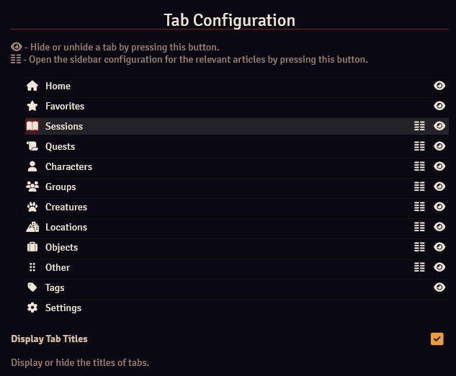Open sidebar configuration for Other
The height and width of the screenshot is (376, 456).
click(x=419, y=267)
